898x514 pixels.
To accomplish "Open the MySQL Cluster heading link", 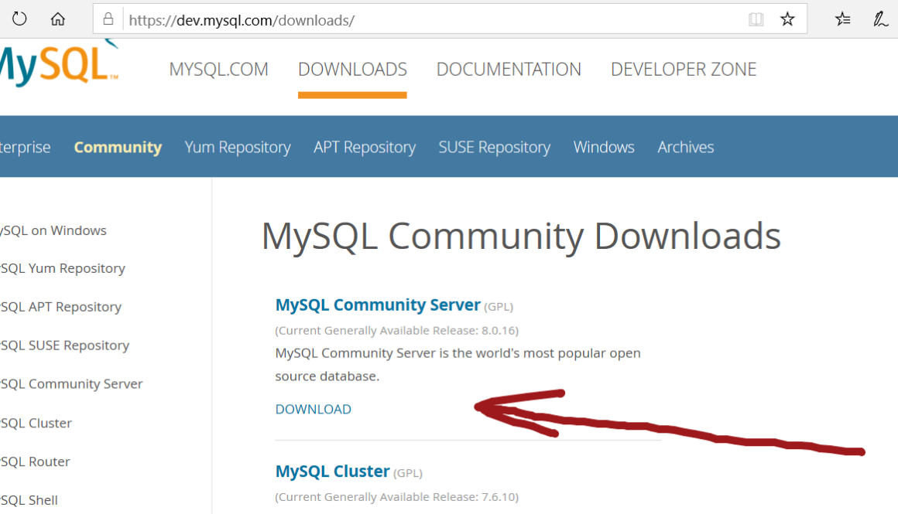I will pyautogui.click(x=332, y=471).
